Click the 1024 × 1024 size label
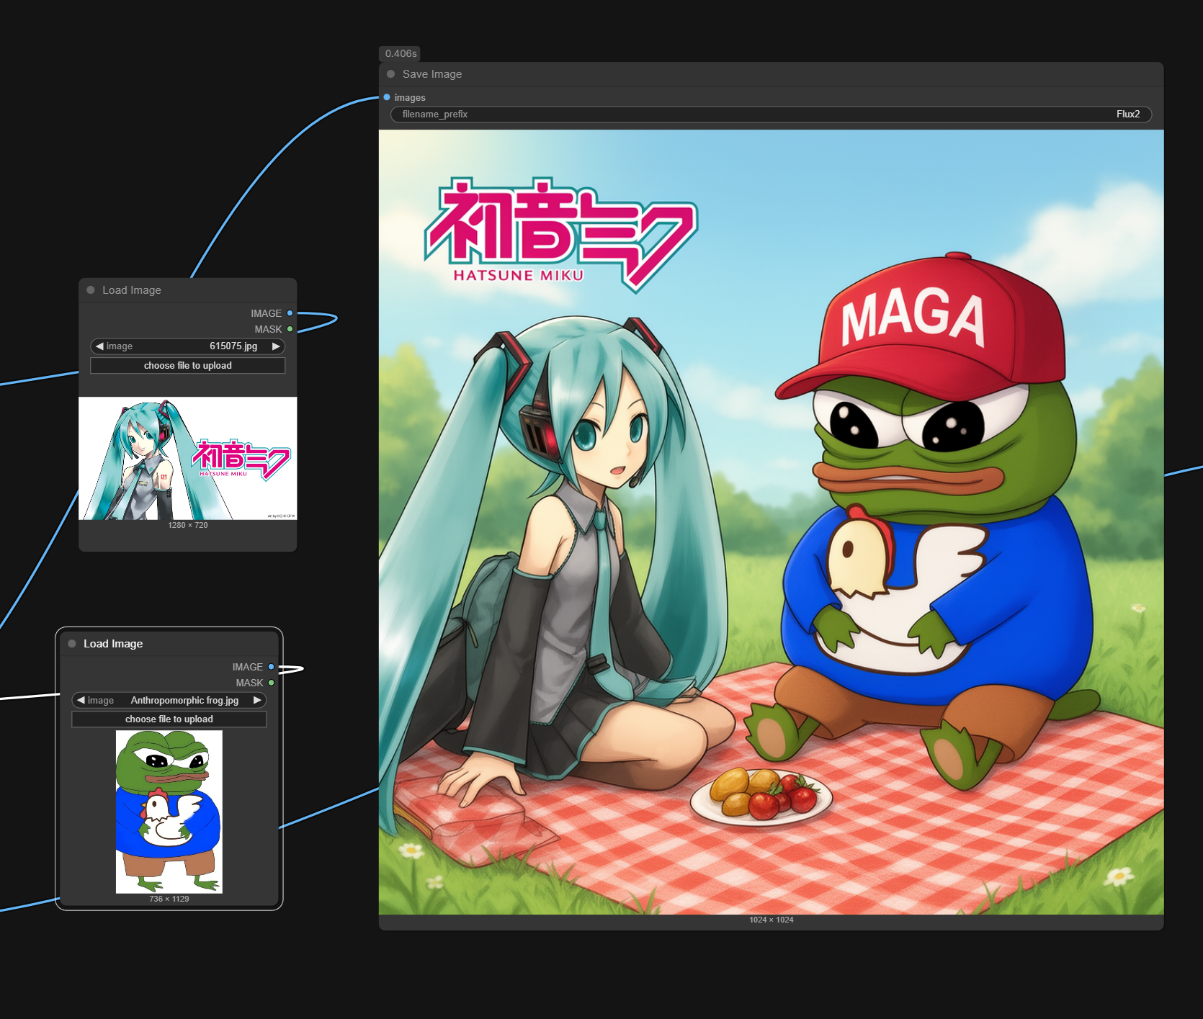The height and width of the screenshot is (1019, 1203). [771, 920]
